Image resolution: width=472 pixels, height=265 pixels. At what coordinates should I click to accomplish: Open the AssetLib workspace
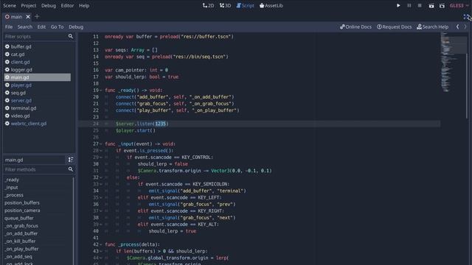point(271,5)
